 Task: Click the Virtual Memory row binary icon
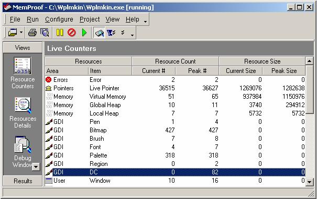click(49, 97)
